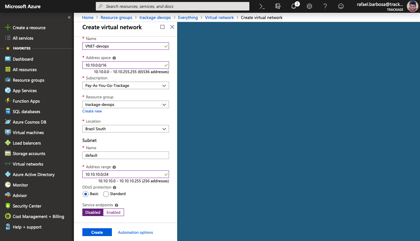Show the Address range info tooltip icon
The width and height of the screenshot is (420, 241).
pos(114,167)
